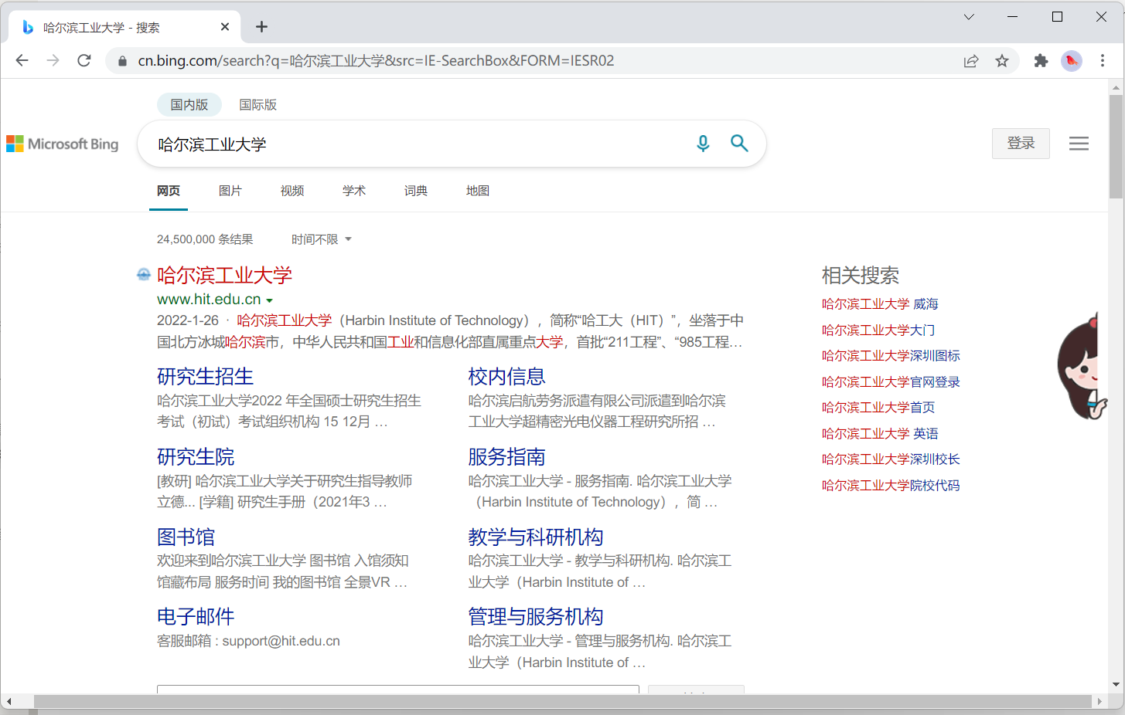Open related search 哈尔滨工业大学深圳图标

click(891, 356)
